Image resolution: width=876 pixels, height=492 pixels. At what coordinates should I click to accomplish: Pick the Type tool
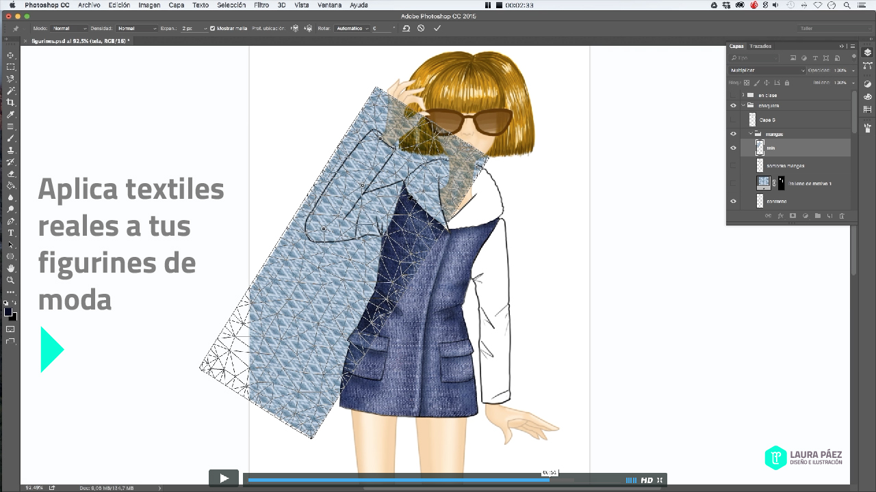(x=10, y=233)
